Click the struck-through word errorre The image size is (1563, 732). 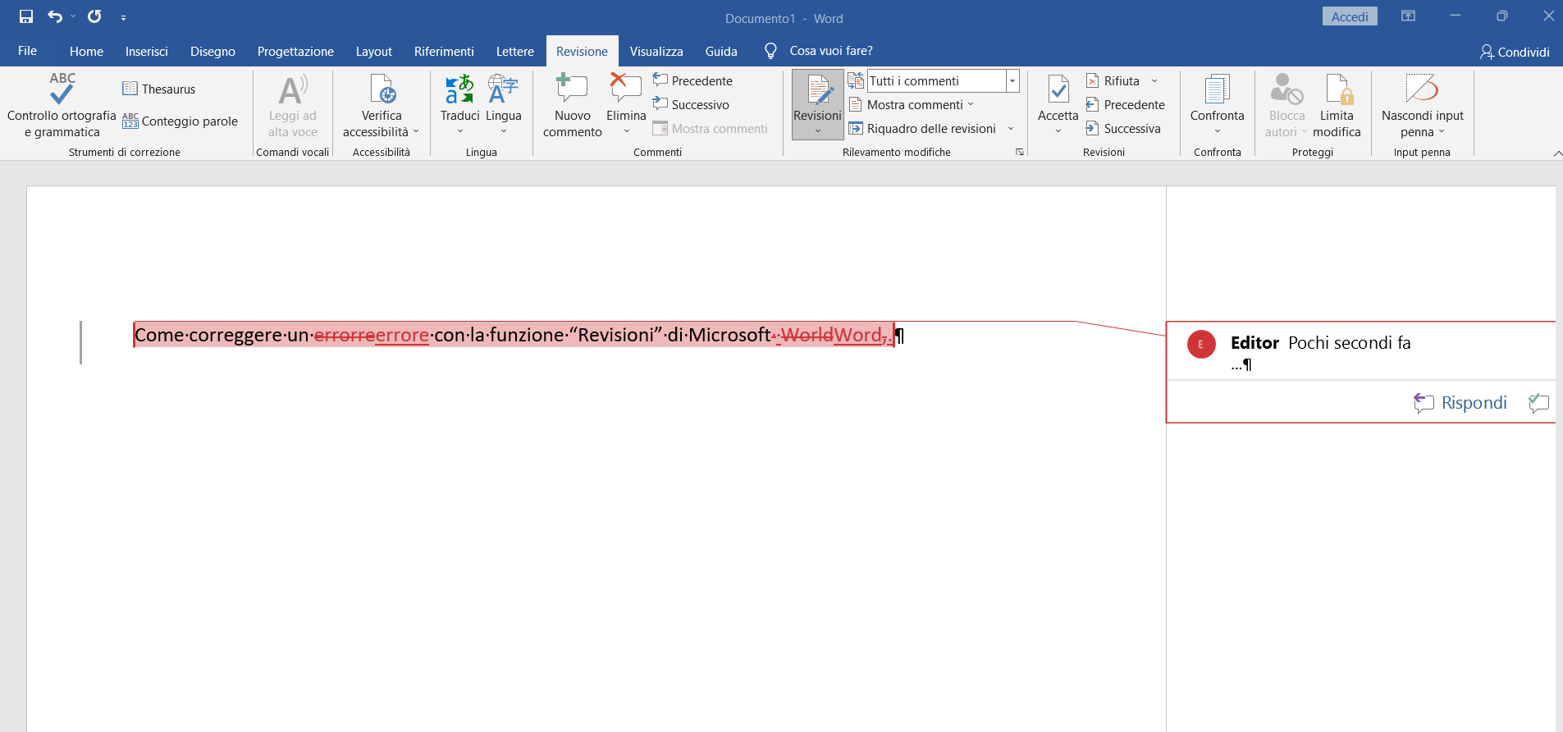point(345,335)
